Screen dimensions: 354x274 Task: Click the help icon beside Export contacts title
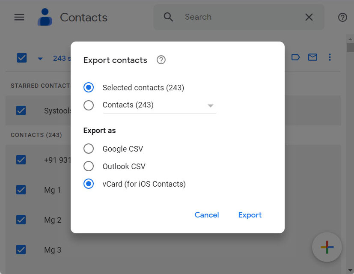tap(161, 60)
